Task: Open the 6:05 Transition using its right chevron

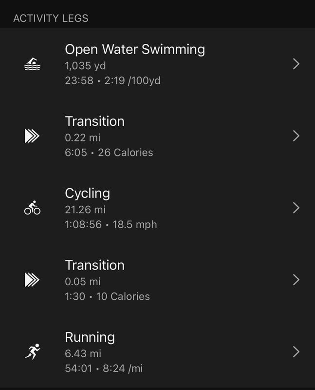Action: (296, 136)
